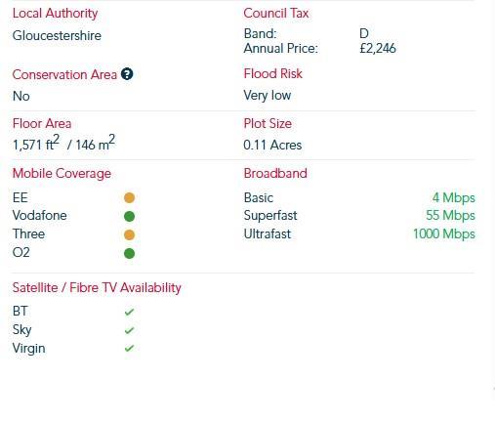Select the Mobile Coverage heading

(62, 174)
